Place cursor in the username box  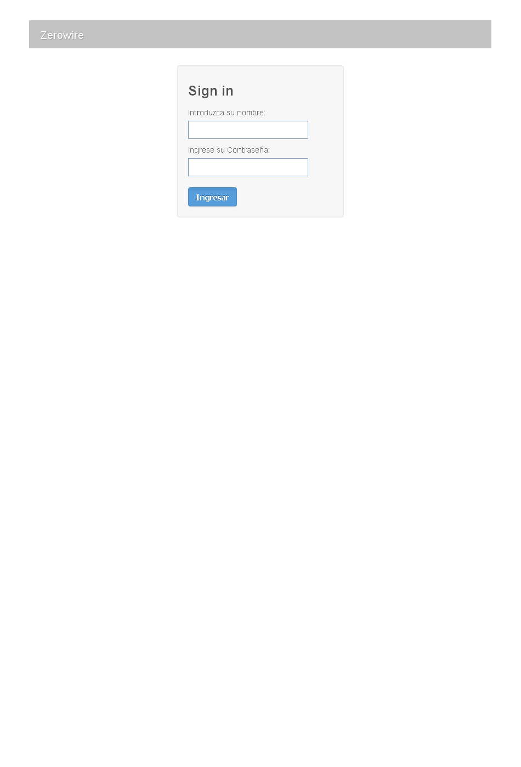pyautogui.click(x=248, y=130)
